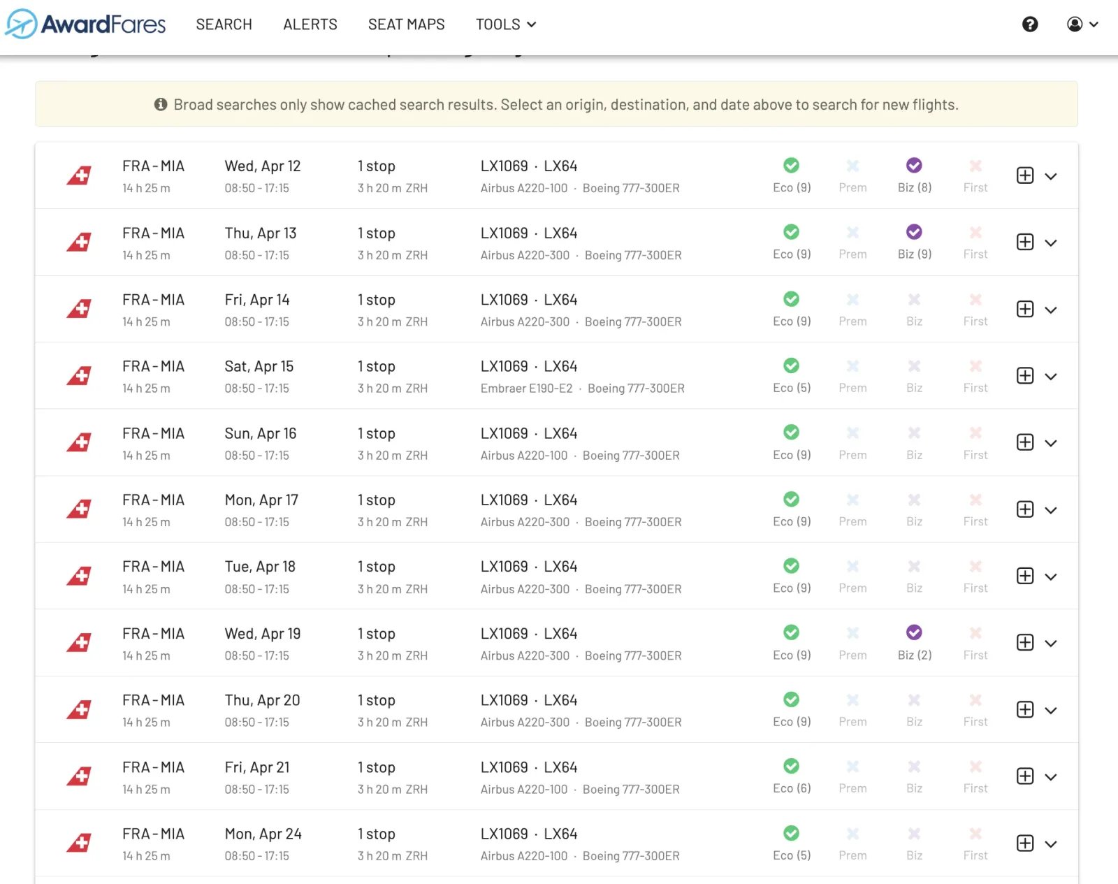The image size is (1118, 884).
Task: Click 'LX64' flight number on Tue, Apr 18
Action: [x=560, y=567]
